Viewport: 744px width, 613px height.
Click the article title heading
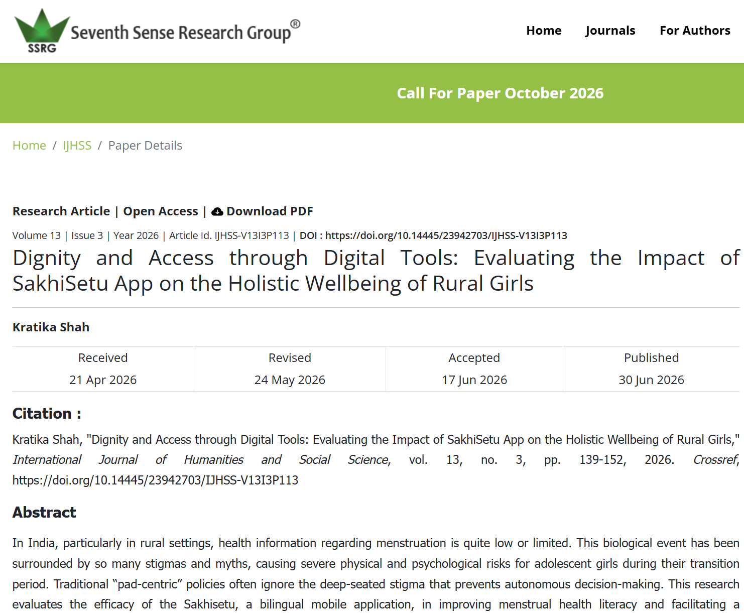pos(376,271)
